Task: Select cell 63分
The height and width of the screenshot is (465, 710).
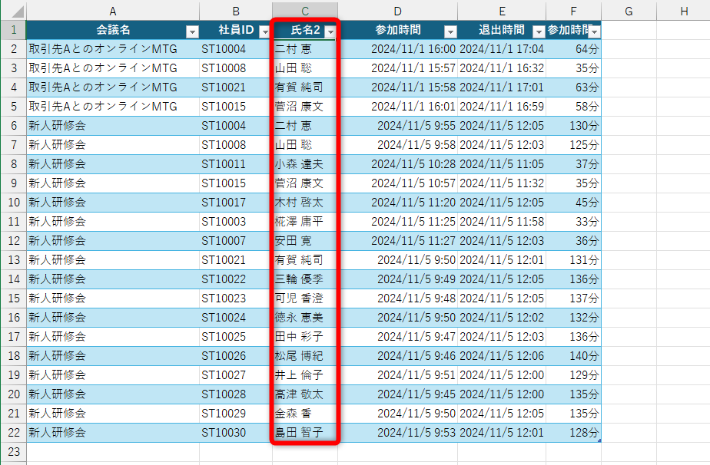Action: click(x=574, y=87)
